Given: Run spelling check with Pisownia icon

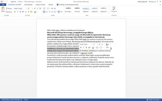Looking at the screenshot, I should (x=114, y=9).
